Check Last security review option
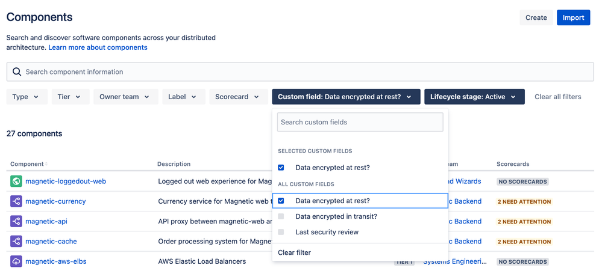 click(x=281, y=232)
